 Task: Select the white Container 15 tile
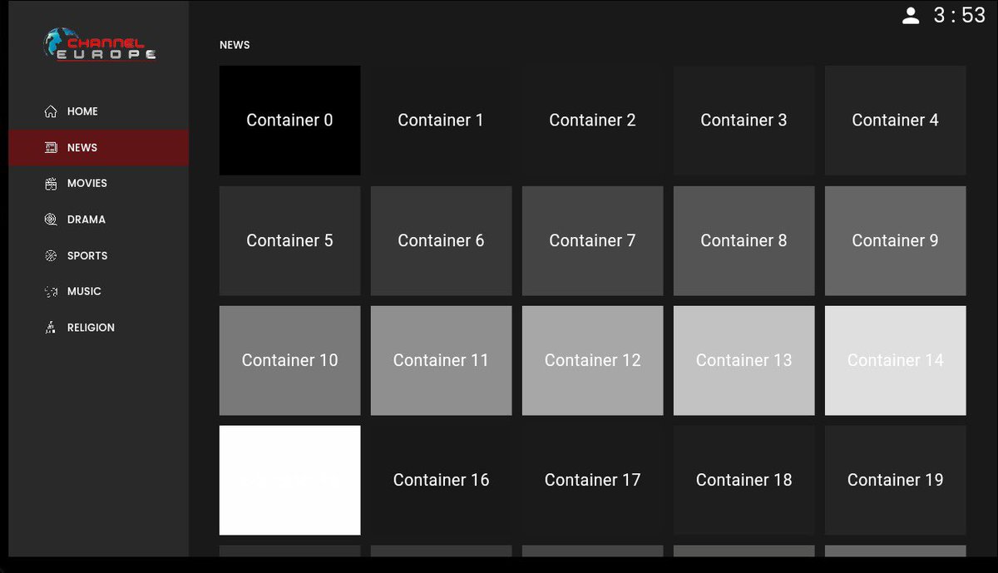coord(289,480)
